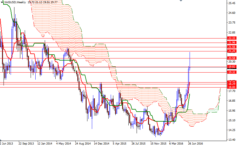Click the 18.29 red price level label
This screenshot has width=237, height=146.
[232, 84]
